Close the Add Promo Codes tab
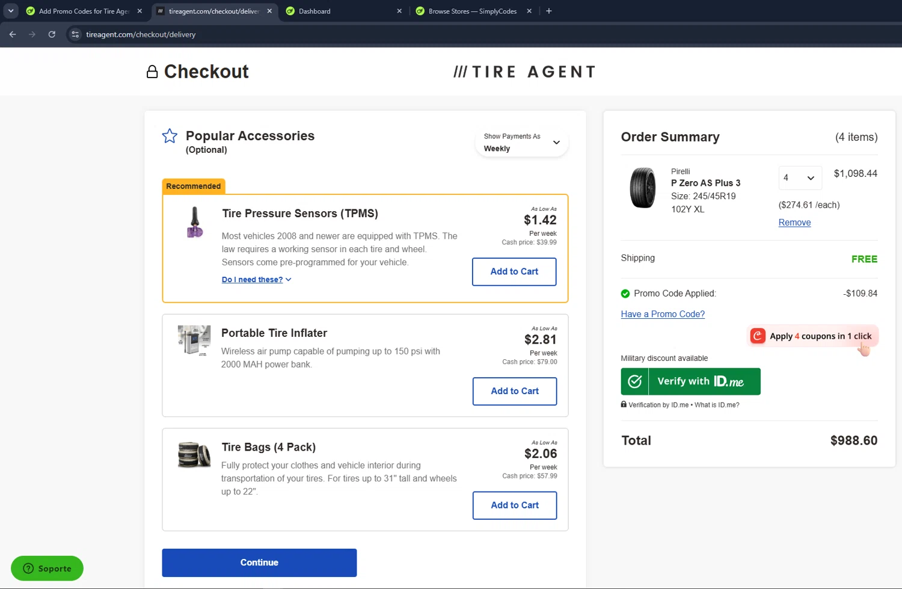Screen dimensions: 902x589 coord(140,11)
